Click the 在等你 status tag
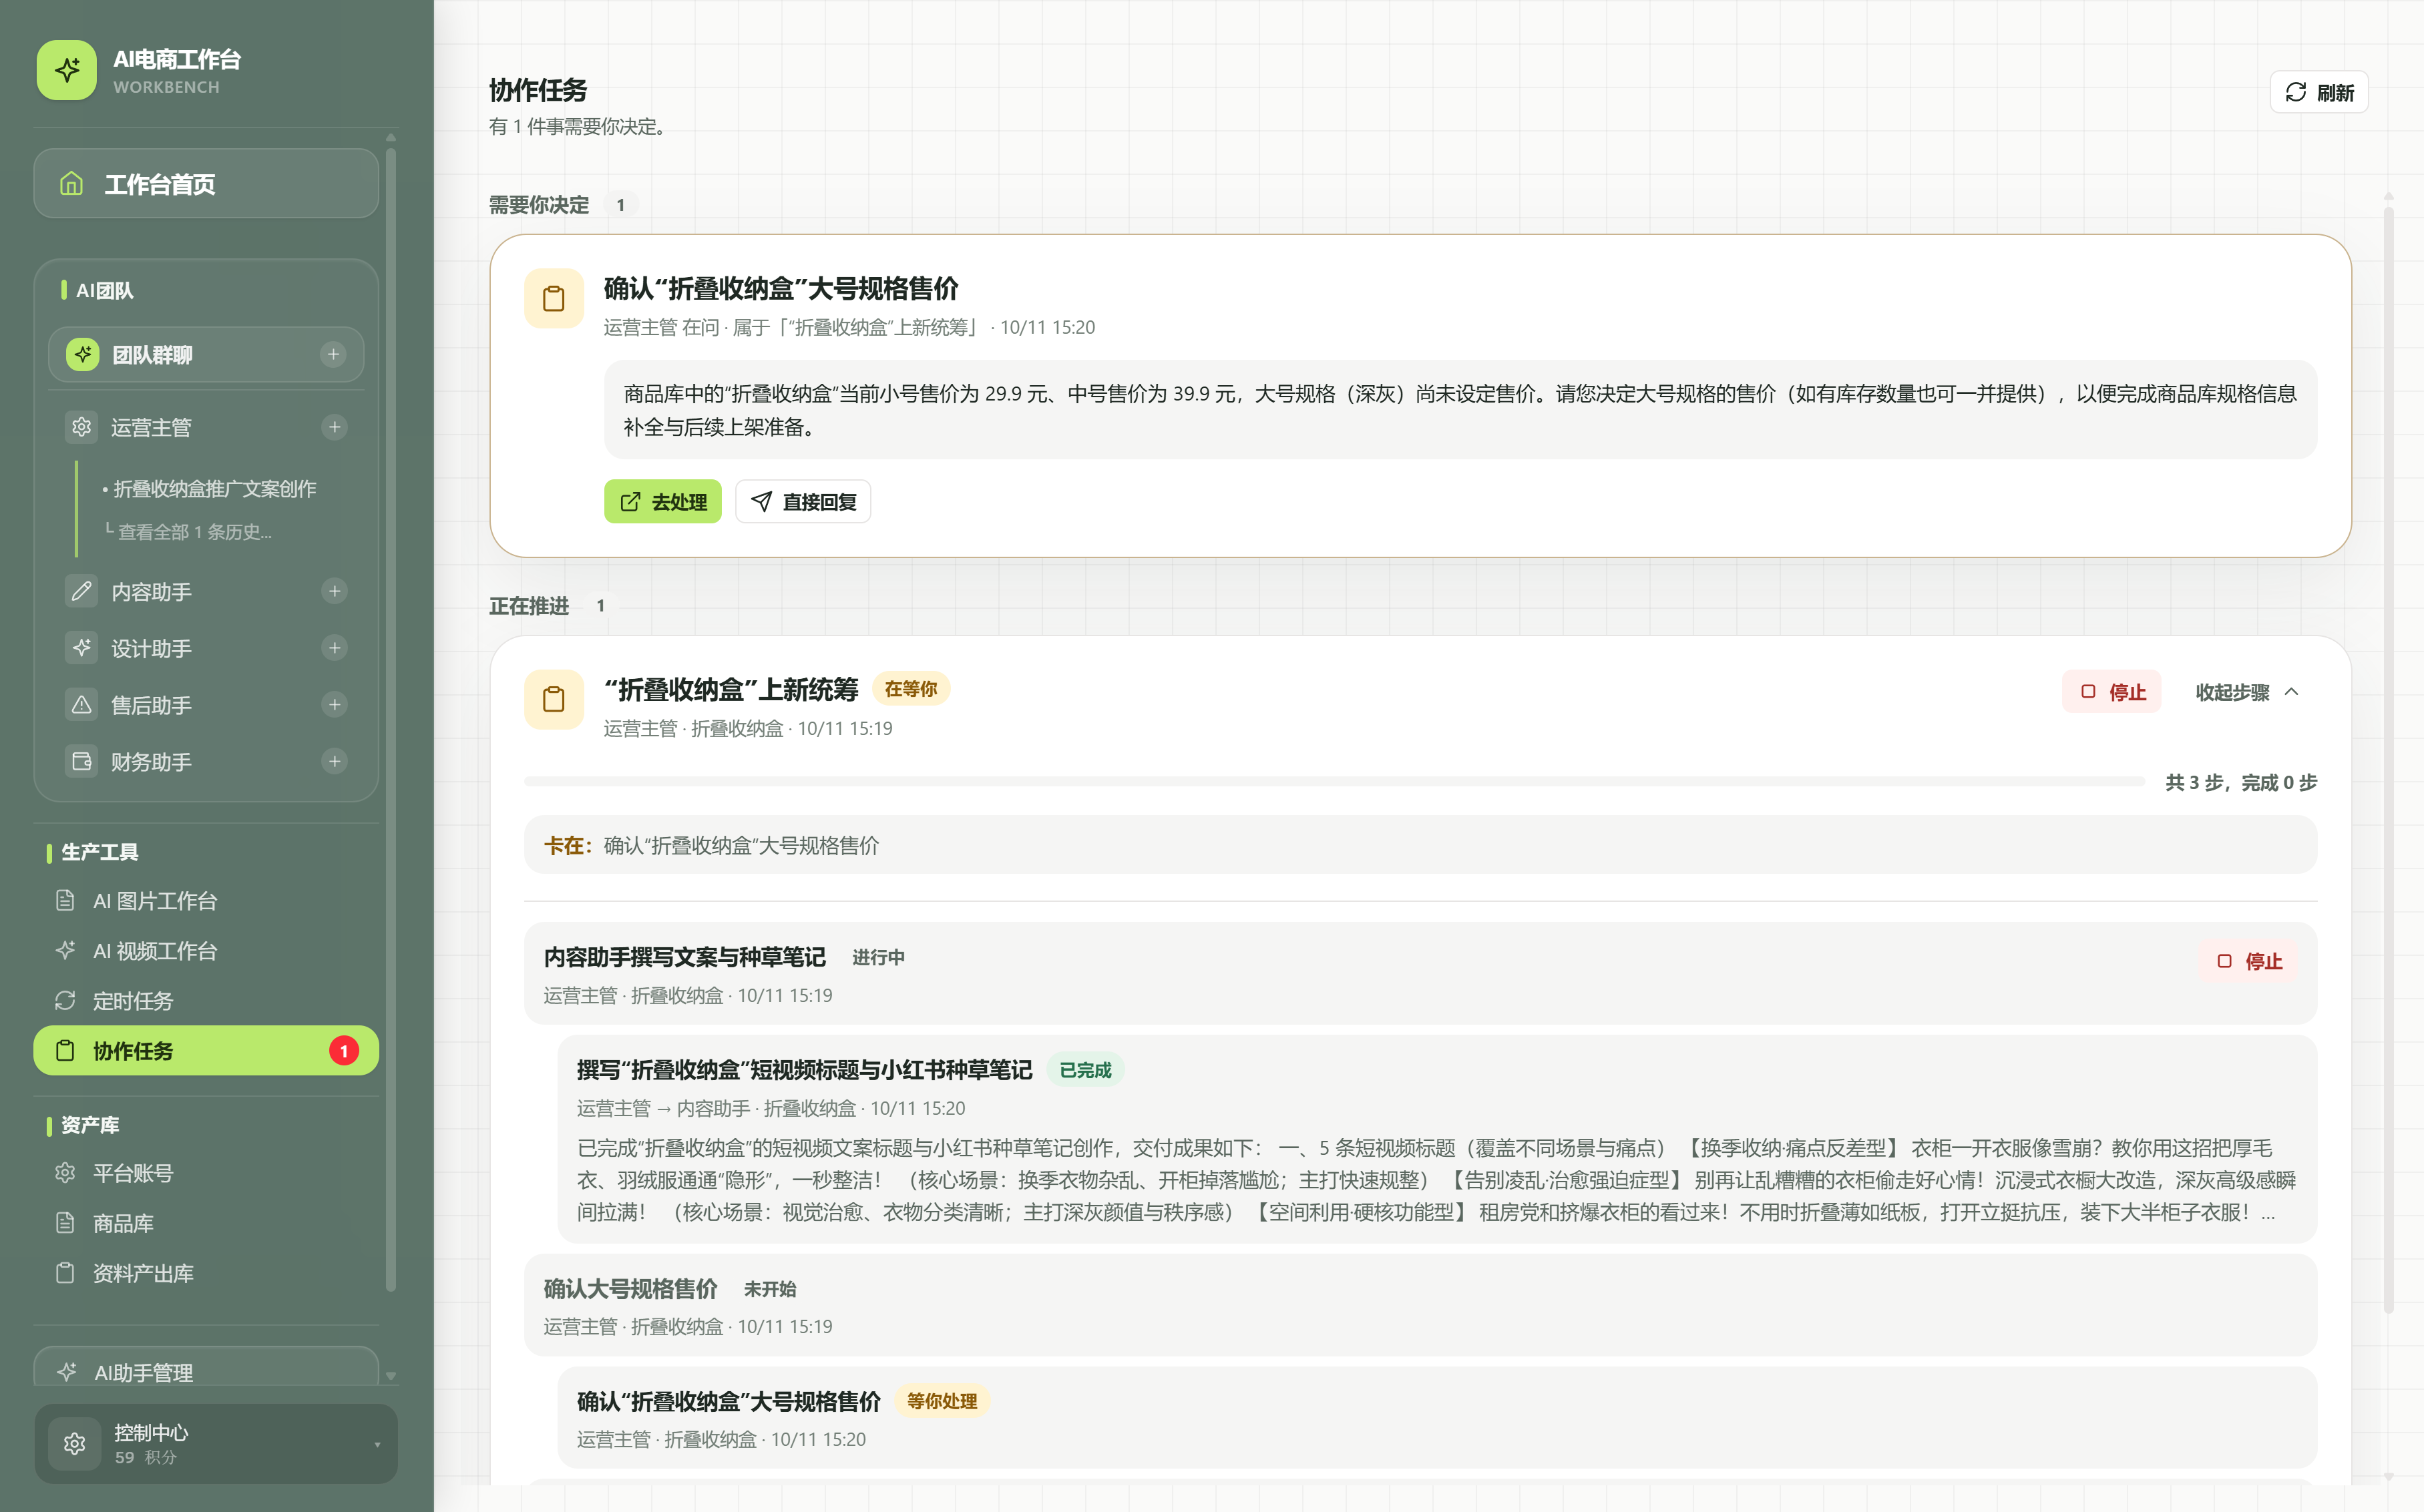The image size is (2424, 1512). 911,689
